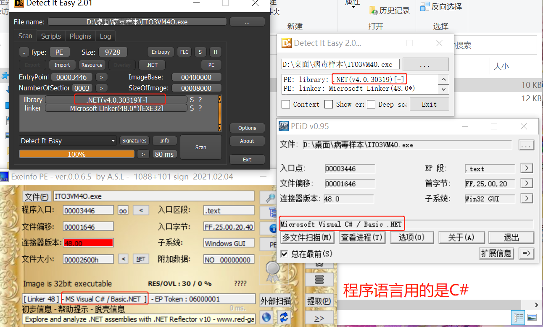Select the Scan tab
The width and height of the screenshot is (543, 327).
pyautogui.click(x=25, y=36)
